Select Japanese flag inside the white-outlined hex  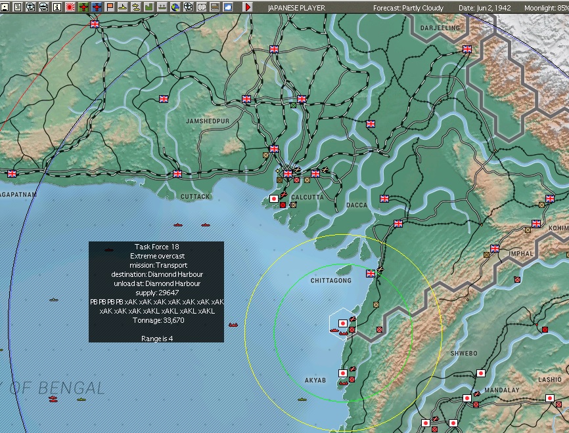click(342, 323)
